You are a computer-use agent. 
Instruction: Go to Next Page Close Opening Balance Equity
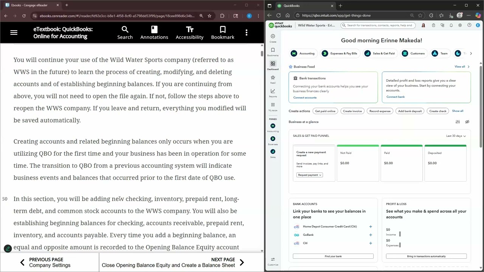pos(173,263)
